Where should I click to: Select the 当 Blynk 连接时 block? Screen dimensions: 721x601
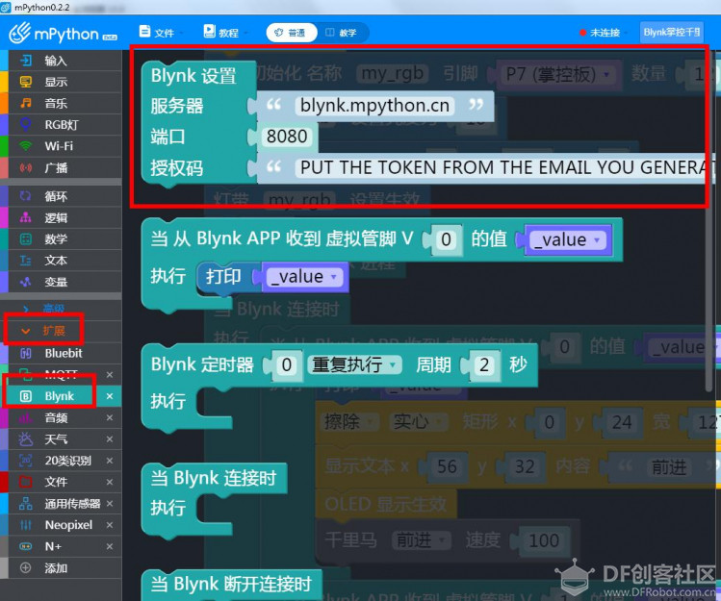point(214,478)
